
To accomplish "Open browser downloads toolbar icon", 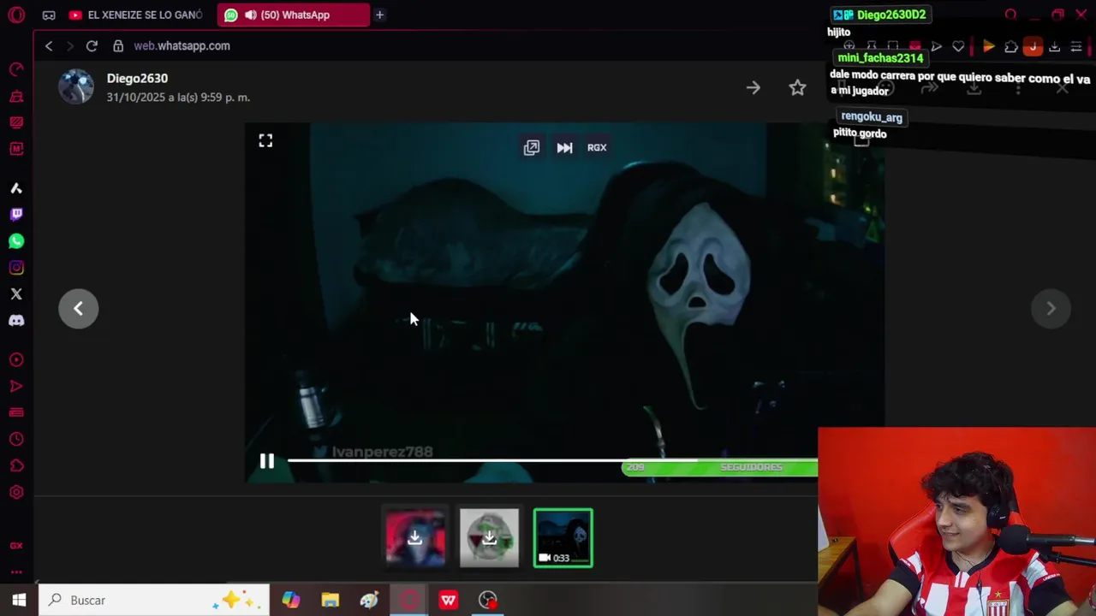I will (1054, 47).
